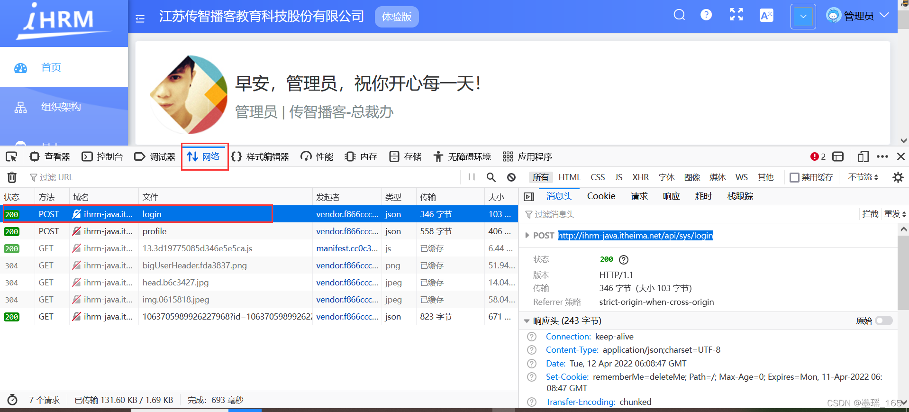The height and width of the screenshot is (412, 909).
Task: Open the 存储 devtools tab
Action: 405,156
